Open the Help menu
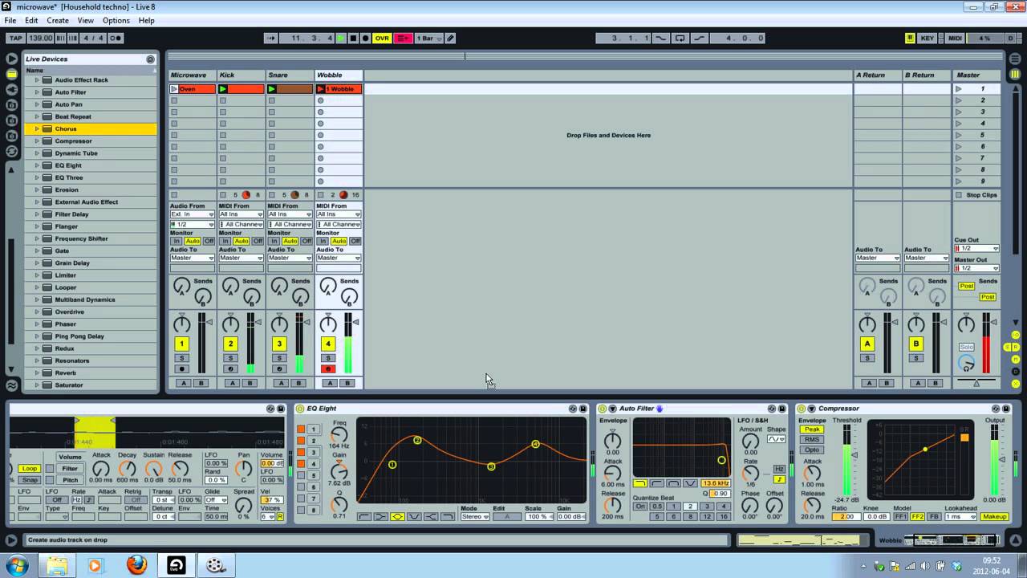Image resolution: width=1027 pixels, height=578 pixels. pos(147,20)
